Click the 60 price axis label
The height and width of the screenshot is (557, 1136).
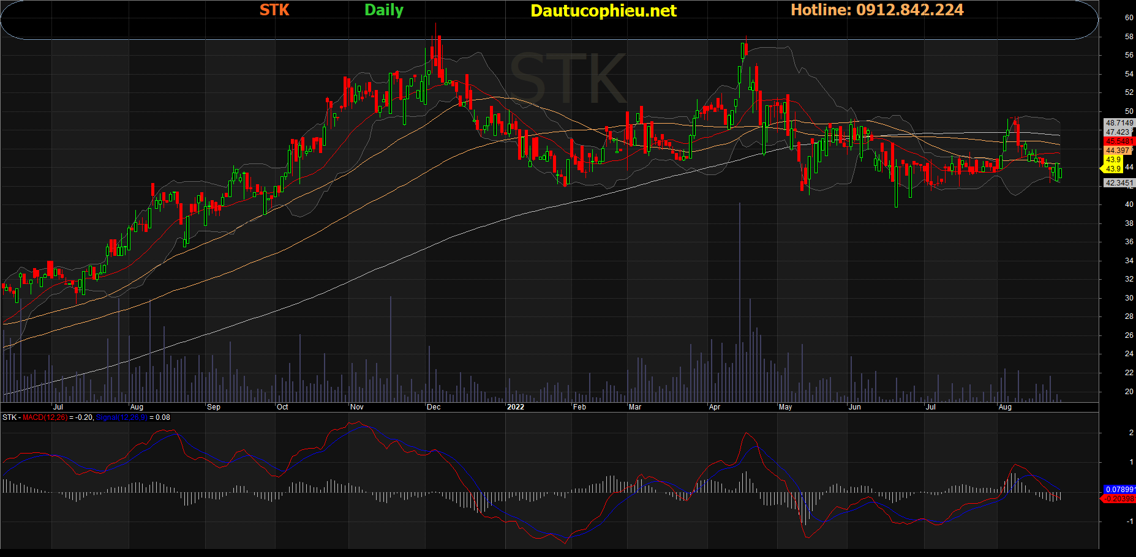tap(1129, 18)
